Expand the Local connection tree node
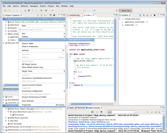167x133 pixels. tap(4, 97)
